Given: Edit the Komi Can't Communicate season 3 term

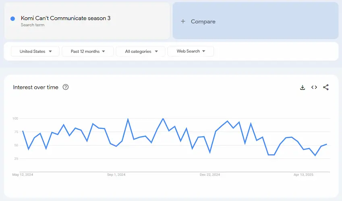Looking at the screenshot, I should coord(66,18).
